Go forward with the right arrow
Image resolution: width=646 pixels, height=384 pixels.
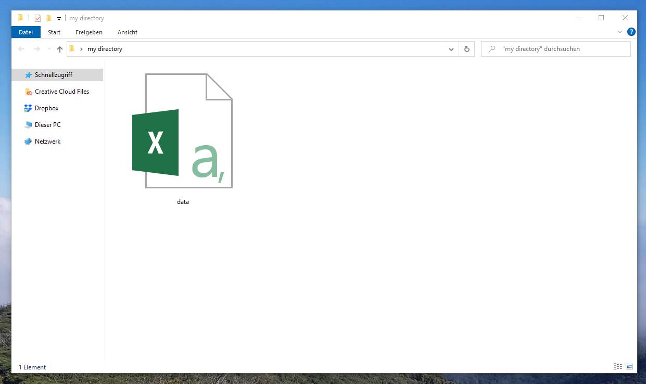point(36,49)
